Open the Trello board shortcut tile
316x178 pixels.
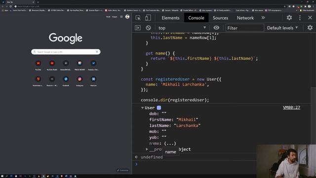click(79, 65)
